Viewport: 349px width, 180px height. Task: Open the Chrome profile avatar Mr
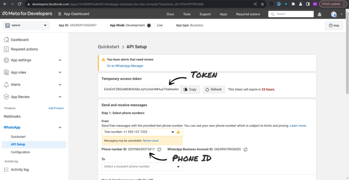point(315,4)
